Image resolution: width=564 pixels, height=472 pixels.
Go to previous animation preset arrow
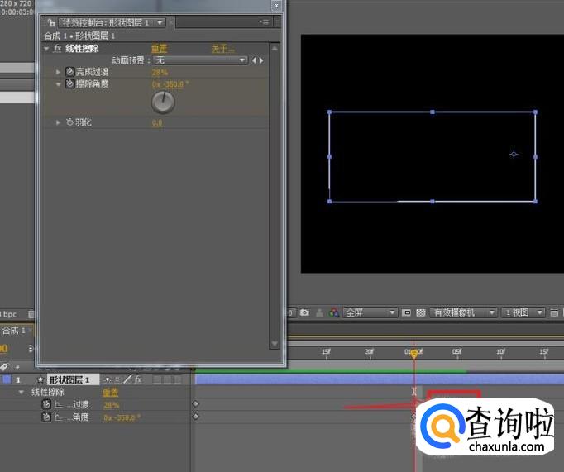pos(254,60)
